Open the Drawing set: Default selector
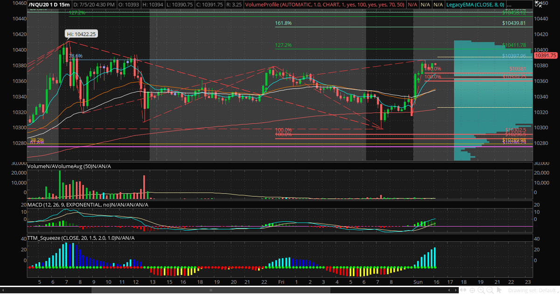This screenshot has height=295, width=560. [x=533, y=290]
